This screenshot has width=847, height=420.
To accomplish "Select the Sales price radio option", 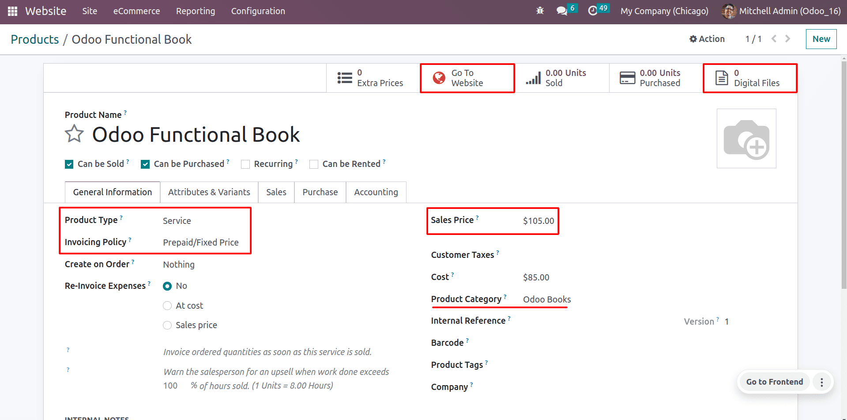I will (167, 325).
